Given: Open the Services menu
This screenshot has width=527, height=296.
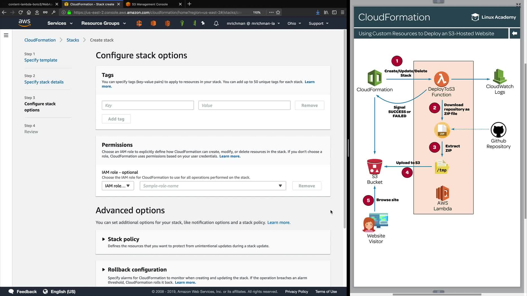Looking at the screenshot, I should pyautogui.click(x=60, y=23).
